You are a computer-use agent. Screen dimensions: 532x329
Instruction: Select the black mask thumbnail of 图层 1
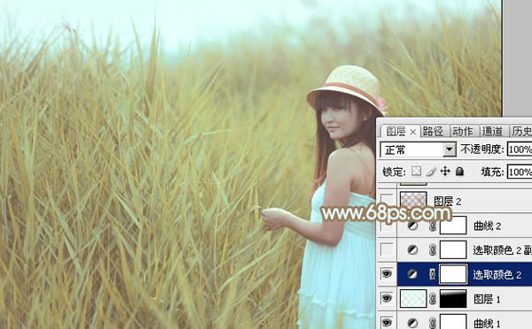[x=453, y=299]
